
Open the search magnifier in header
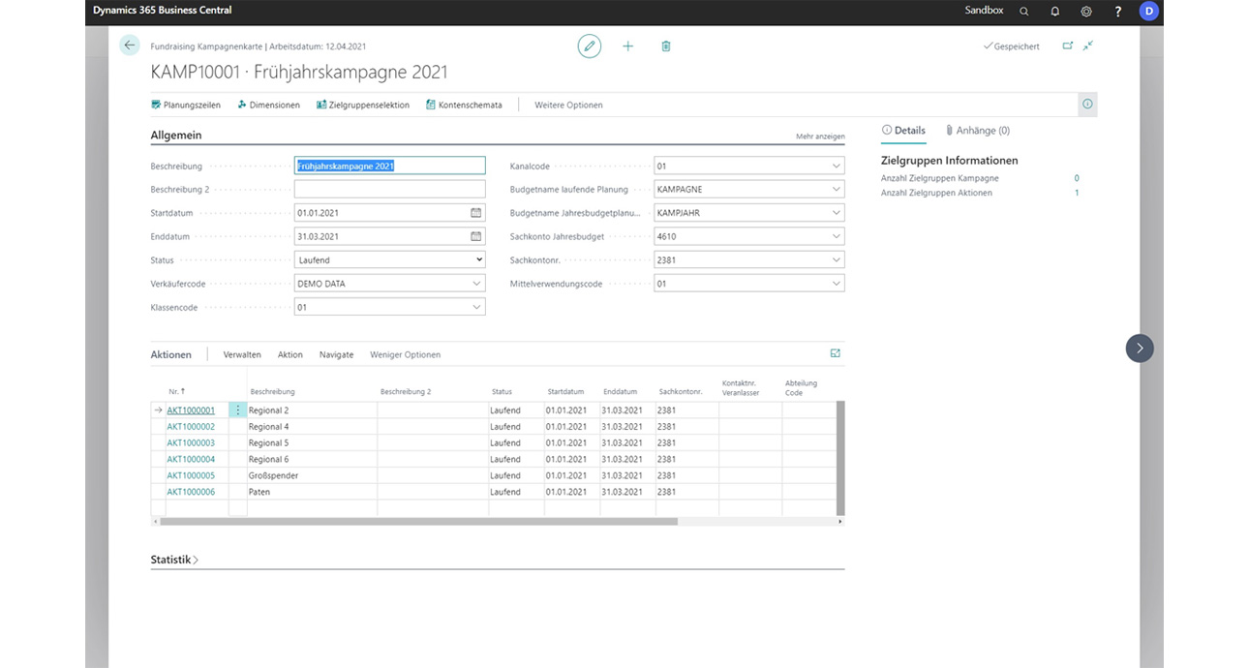coord(1024,11)
